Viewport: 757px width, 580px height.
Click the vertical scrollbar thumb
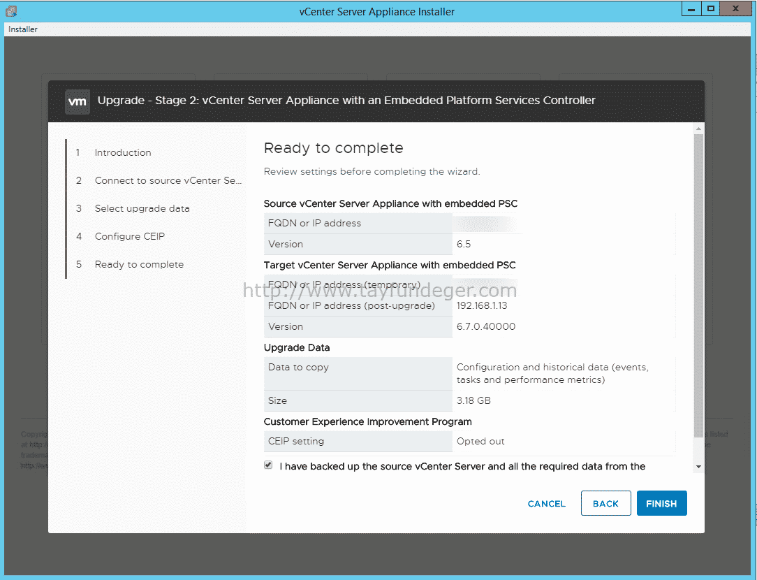coord(698,286)
